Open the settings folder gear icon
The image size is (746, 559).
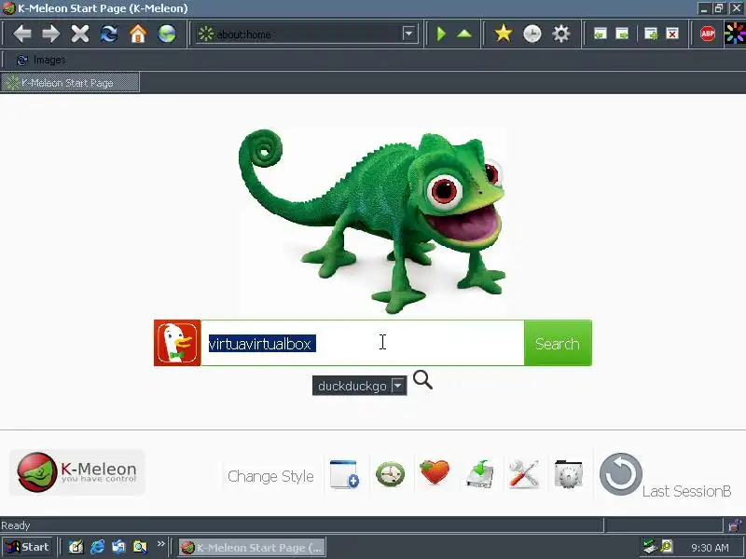point(569,474)
